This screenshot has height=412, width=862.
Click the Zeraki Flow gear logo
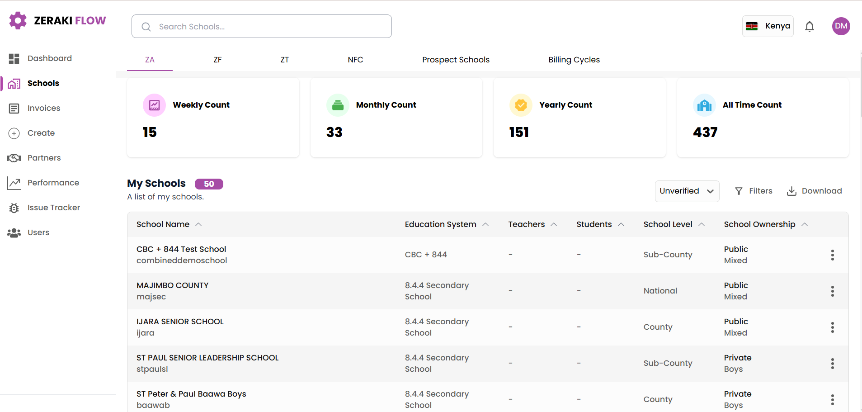(x=18, y=20)
